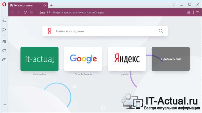
Task: Open the Google tile
Action: click(x=83, y=59)
